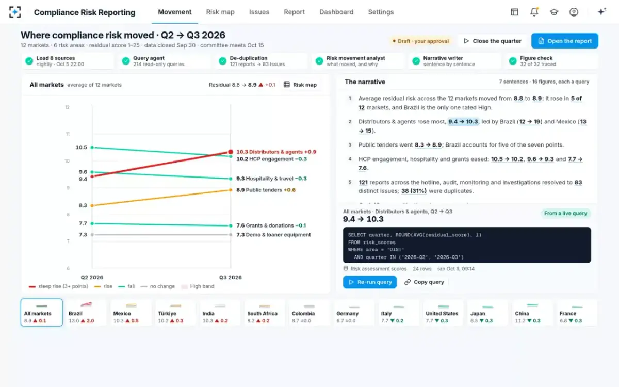Click the 12 → 19 Brazil figure
This screenshot has height=387, width=619.
(x=529, y=122)
